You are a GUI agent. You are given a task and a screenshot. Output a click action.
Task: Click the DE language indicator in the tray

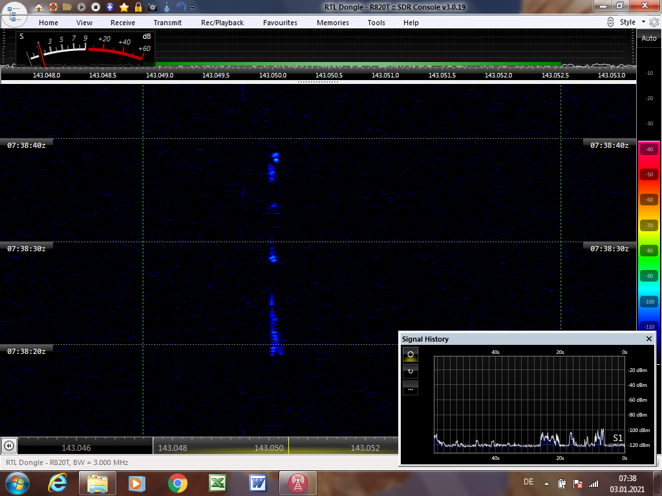pos(529,482)
